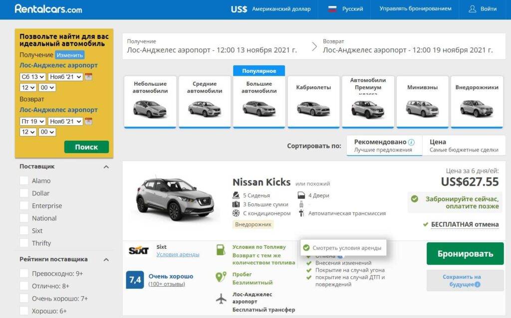Click the Rentalcars.com logo
Screen dimensions: 511x318
[x=48, y=9]
